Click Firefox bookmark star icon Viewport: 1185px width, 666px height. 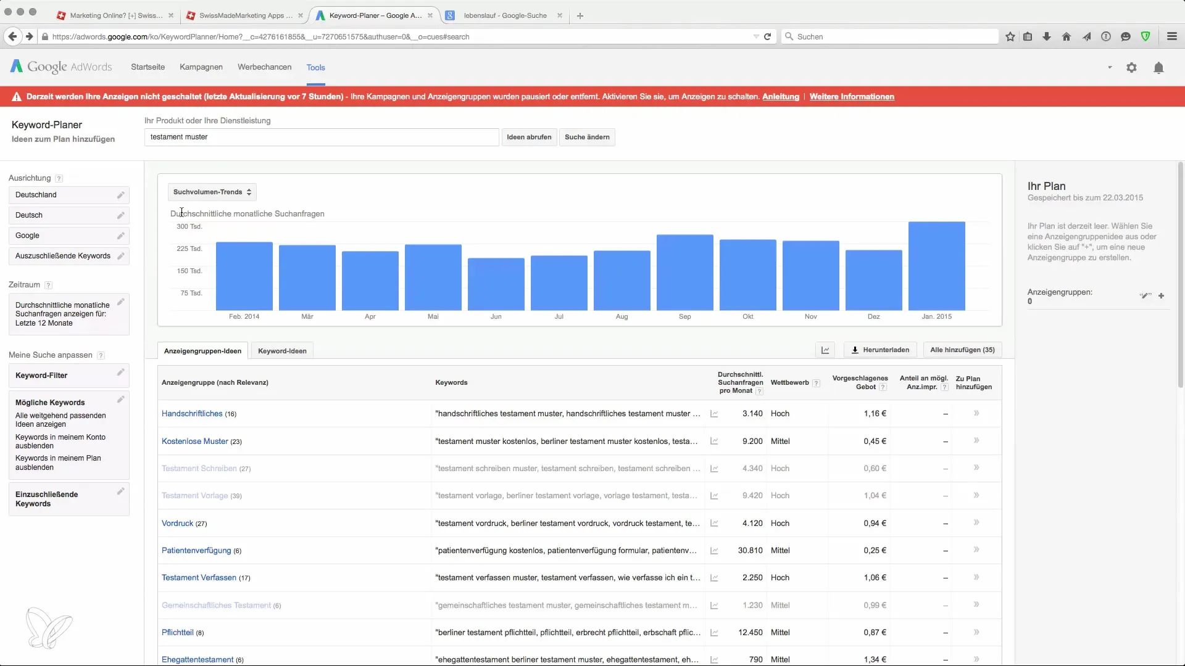click(x=1010, y=37)
